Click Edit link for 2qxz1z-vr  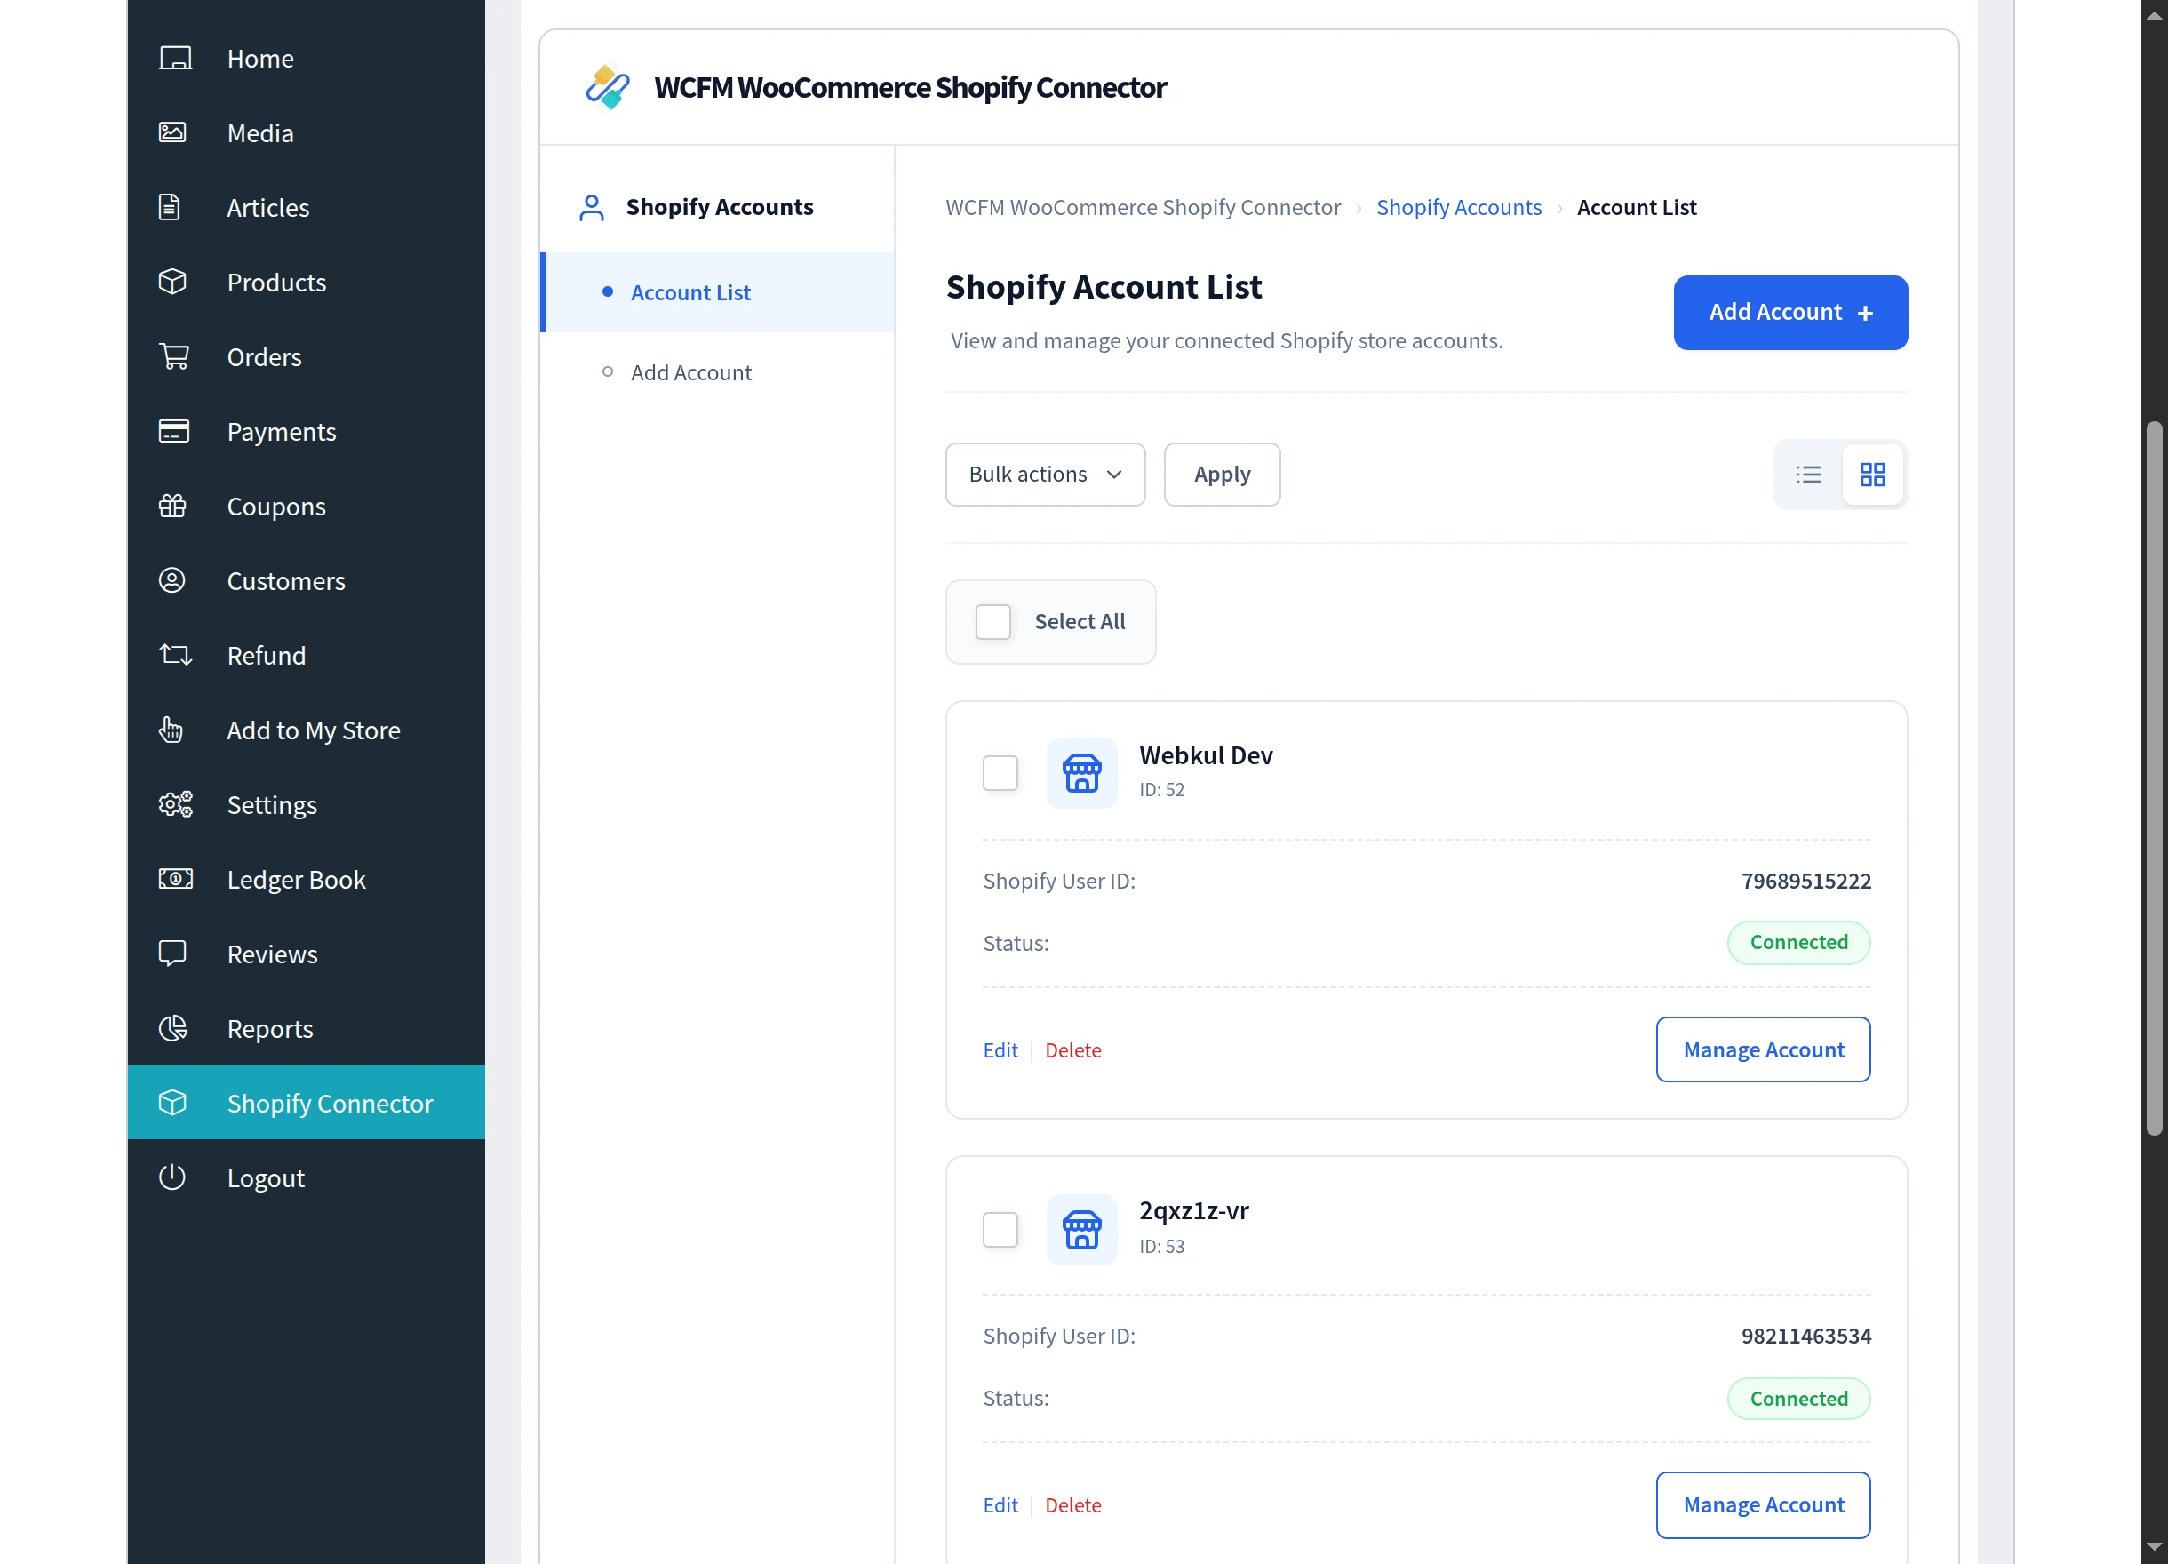point(1000,1504)
